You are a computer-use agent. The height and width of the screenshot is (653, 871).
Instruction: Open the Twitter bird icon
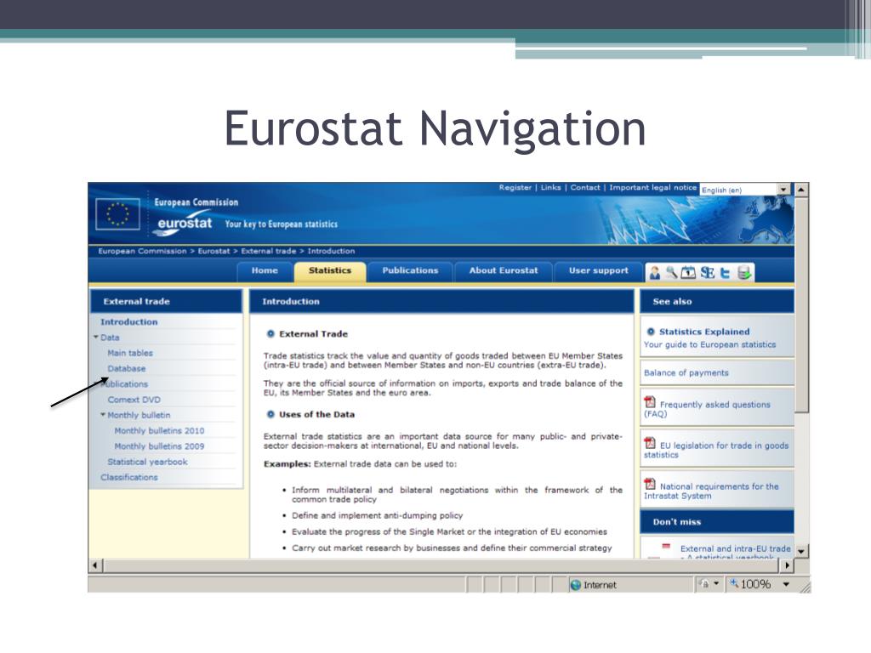point(725,273)
